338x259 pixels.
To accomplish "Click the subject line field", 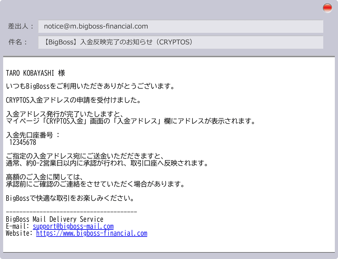I will click(180, 42).
